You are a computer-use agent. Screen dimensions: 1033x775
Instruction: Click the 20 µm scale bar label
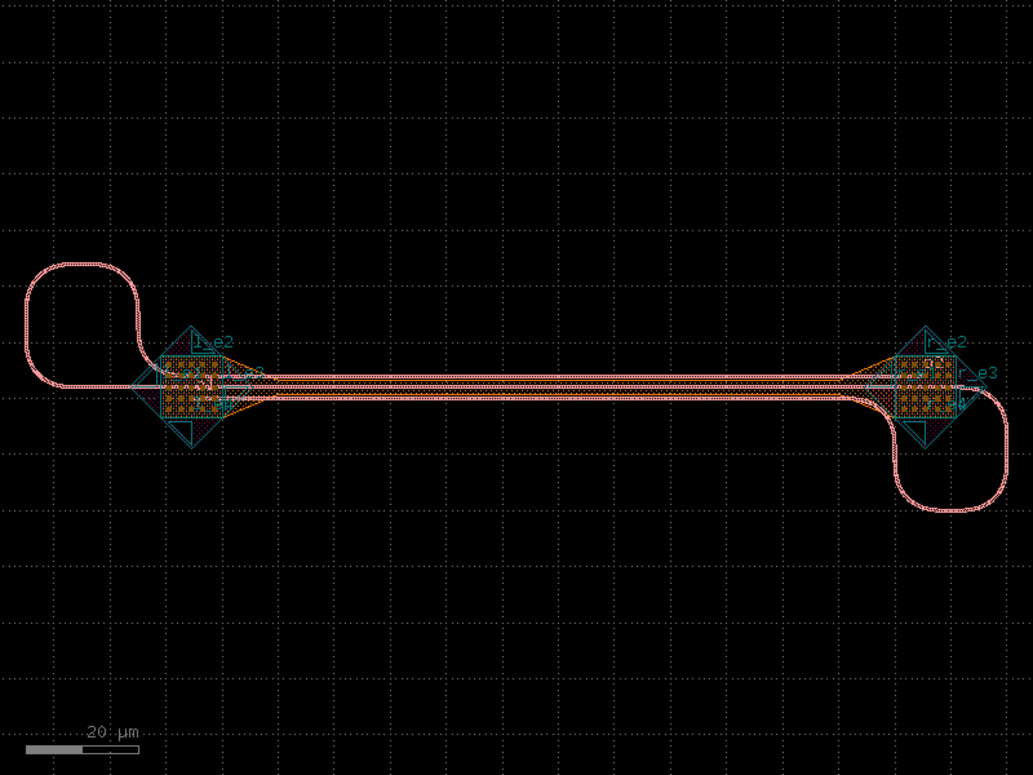pyautogui.click(x=112, y=732)
